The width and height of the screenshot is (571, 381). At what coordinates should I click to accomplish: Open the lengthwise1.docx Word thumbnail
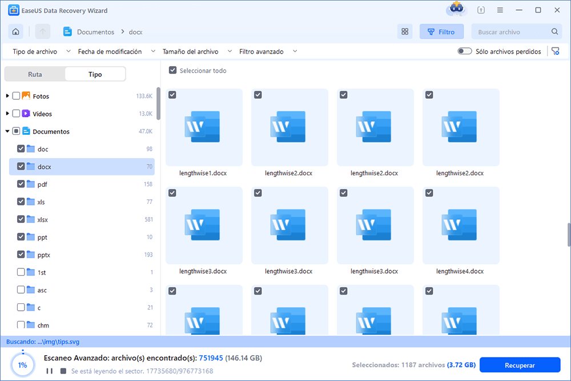[203, 127]
